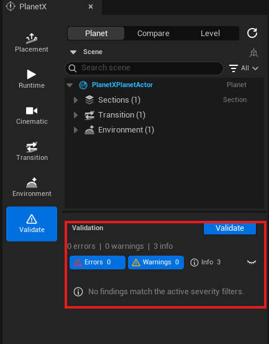
Task: Click the Sections layers icon
Action: coord(89,100)
